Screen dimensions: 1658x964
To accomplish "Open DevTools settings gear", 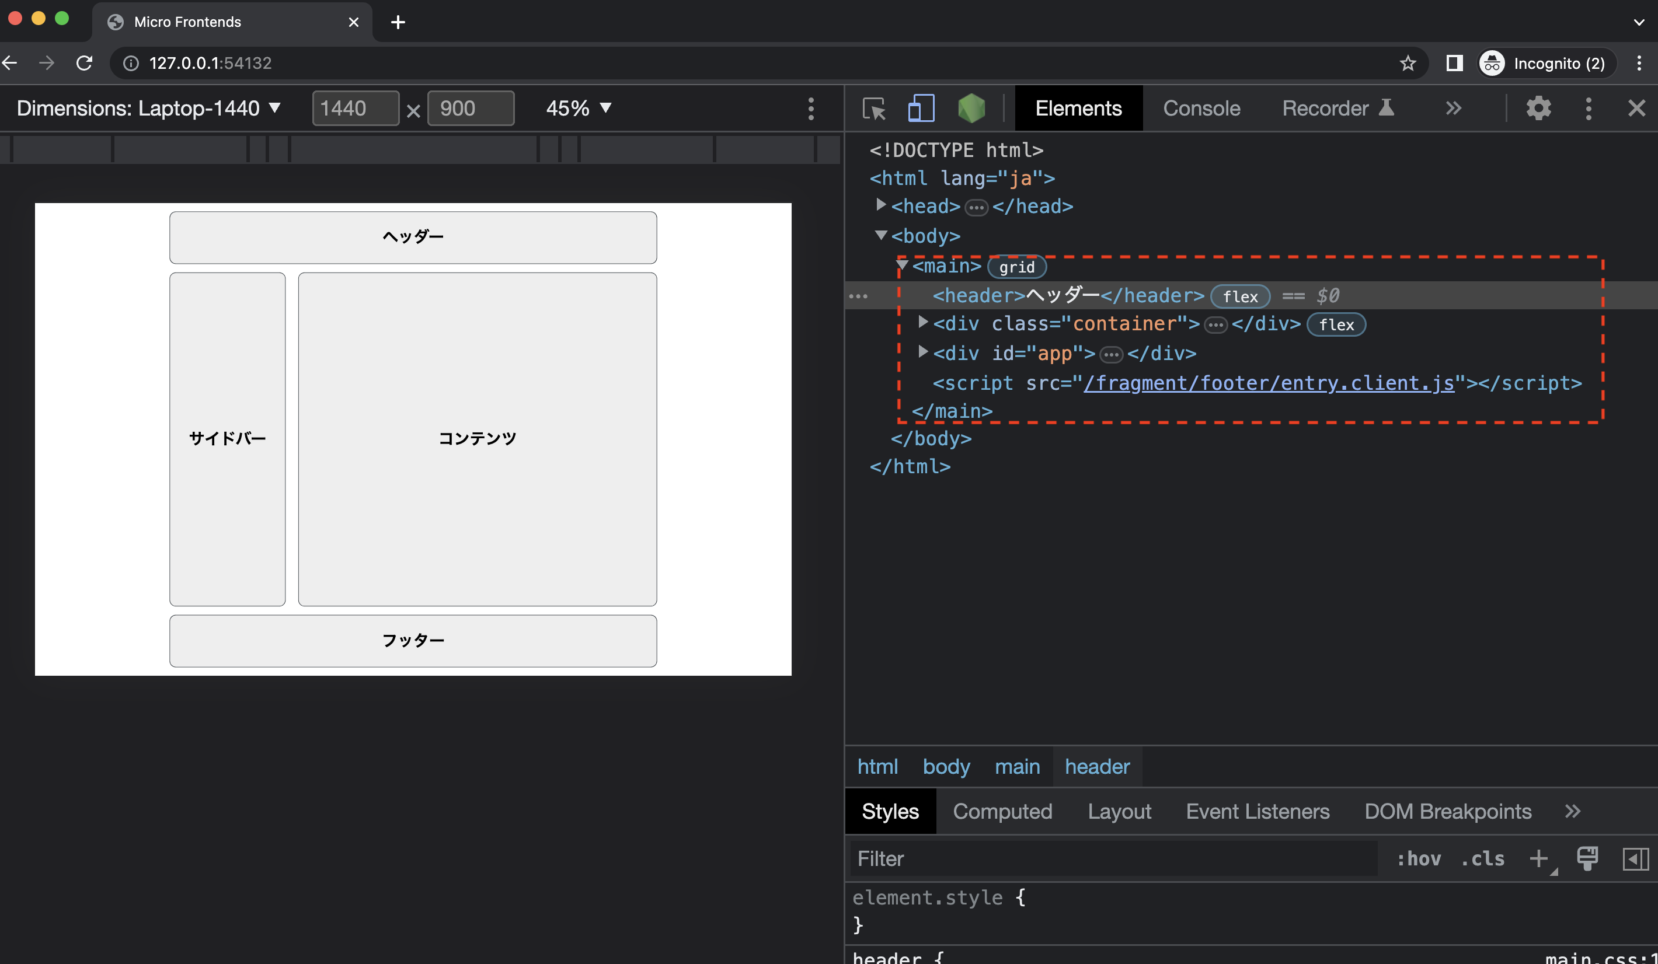I will [x=1538, y=109].
